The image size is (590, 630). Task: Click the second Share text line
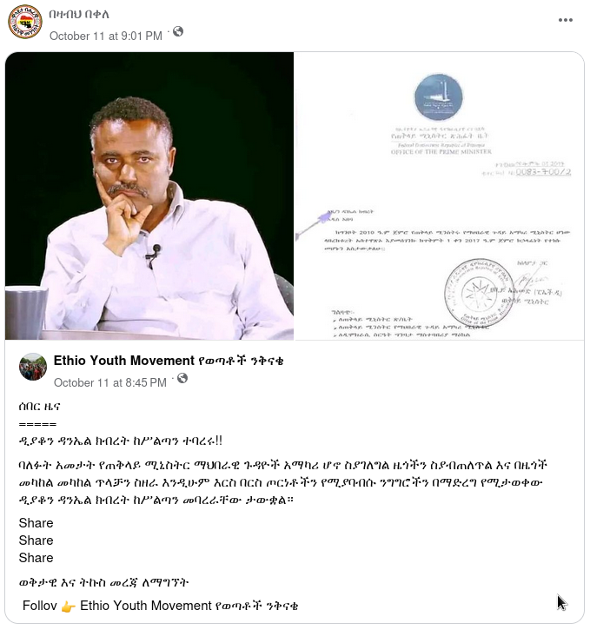[x=36, y=540]
